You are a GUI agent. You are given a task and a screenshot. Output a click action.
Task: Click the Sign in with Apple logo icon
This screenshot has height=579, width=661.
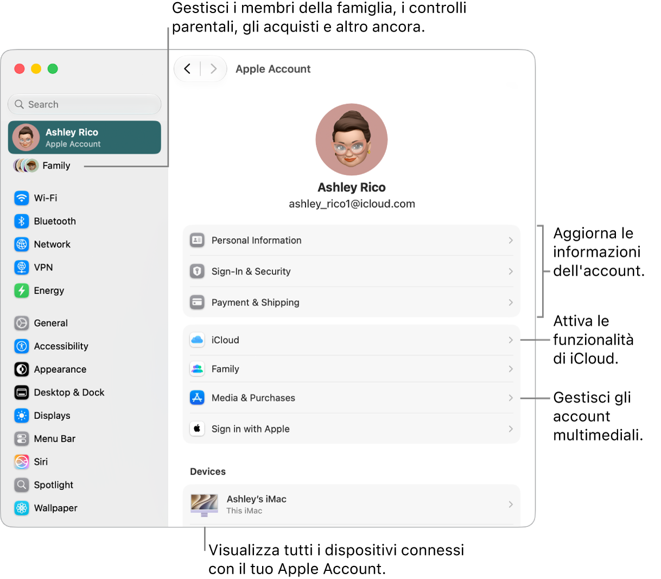197,429
